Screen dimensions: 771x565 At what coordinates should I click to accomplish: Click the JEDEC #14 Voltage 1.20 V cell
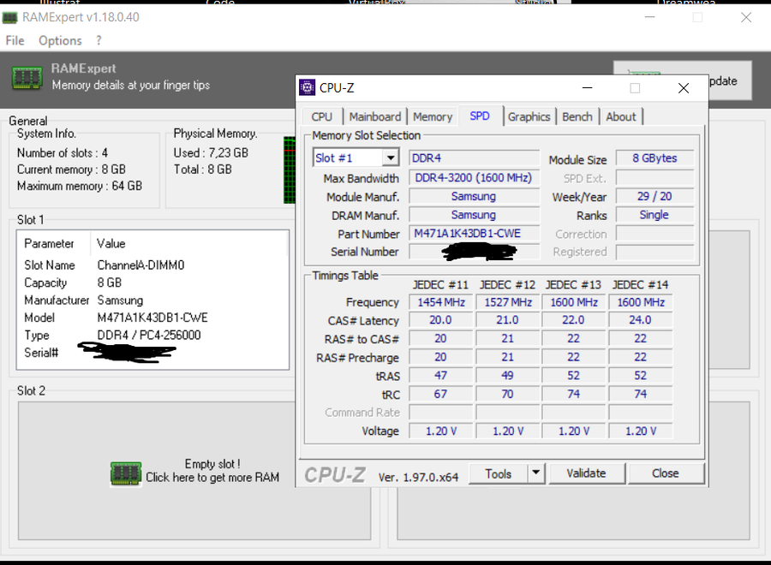pos(640,431)
